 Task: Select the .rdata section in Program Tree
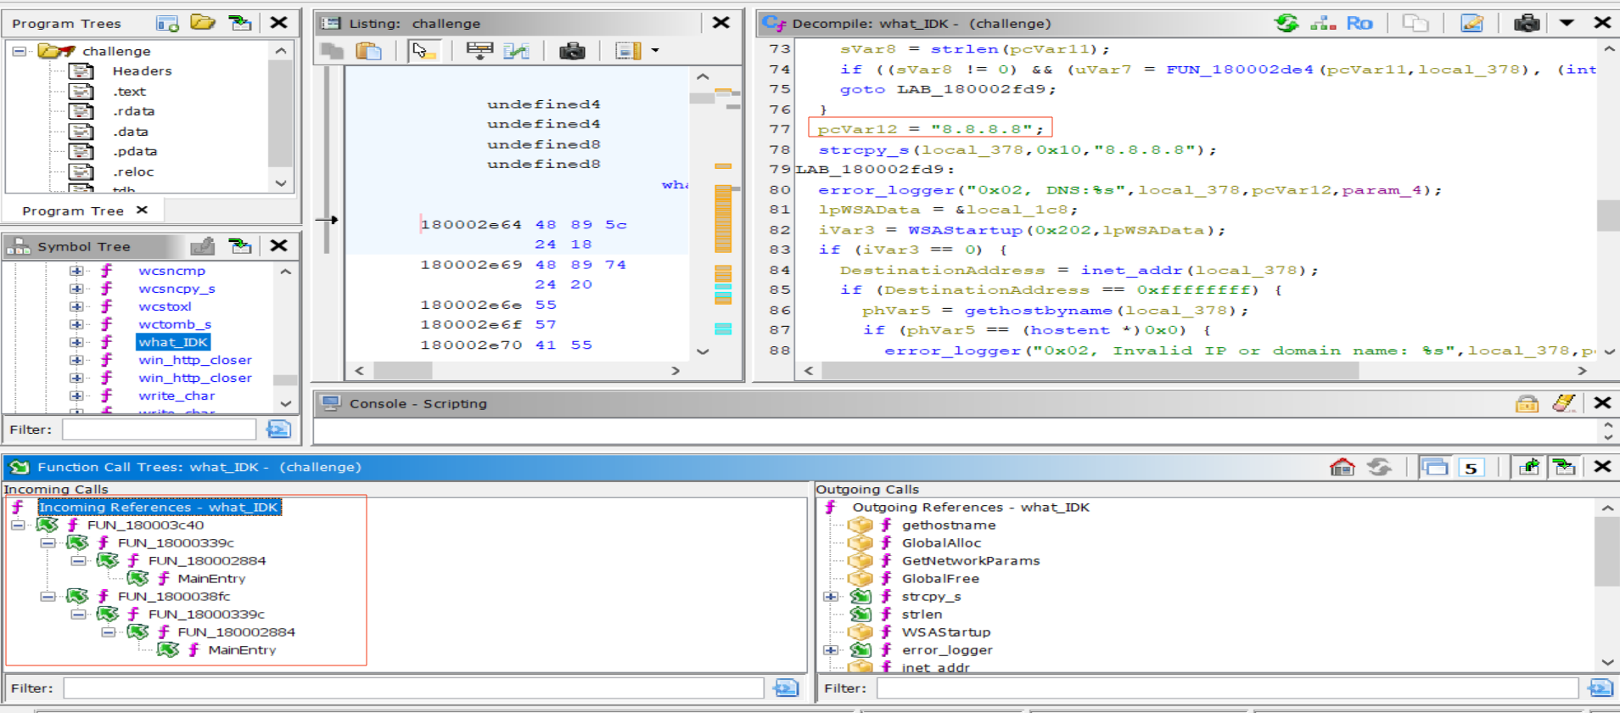tap(134, 111)
